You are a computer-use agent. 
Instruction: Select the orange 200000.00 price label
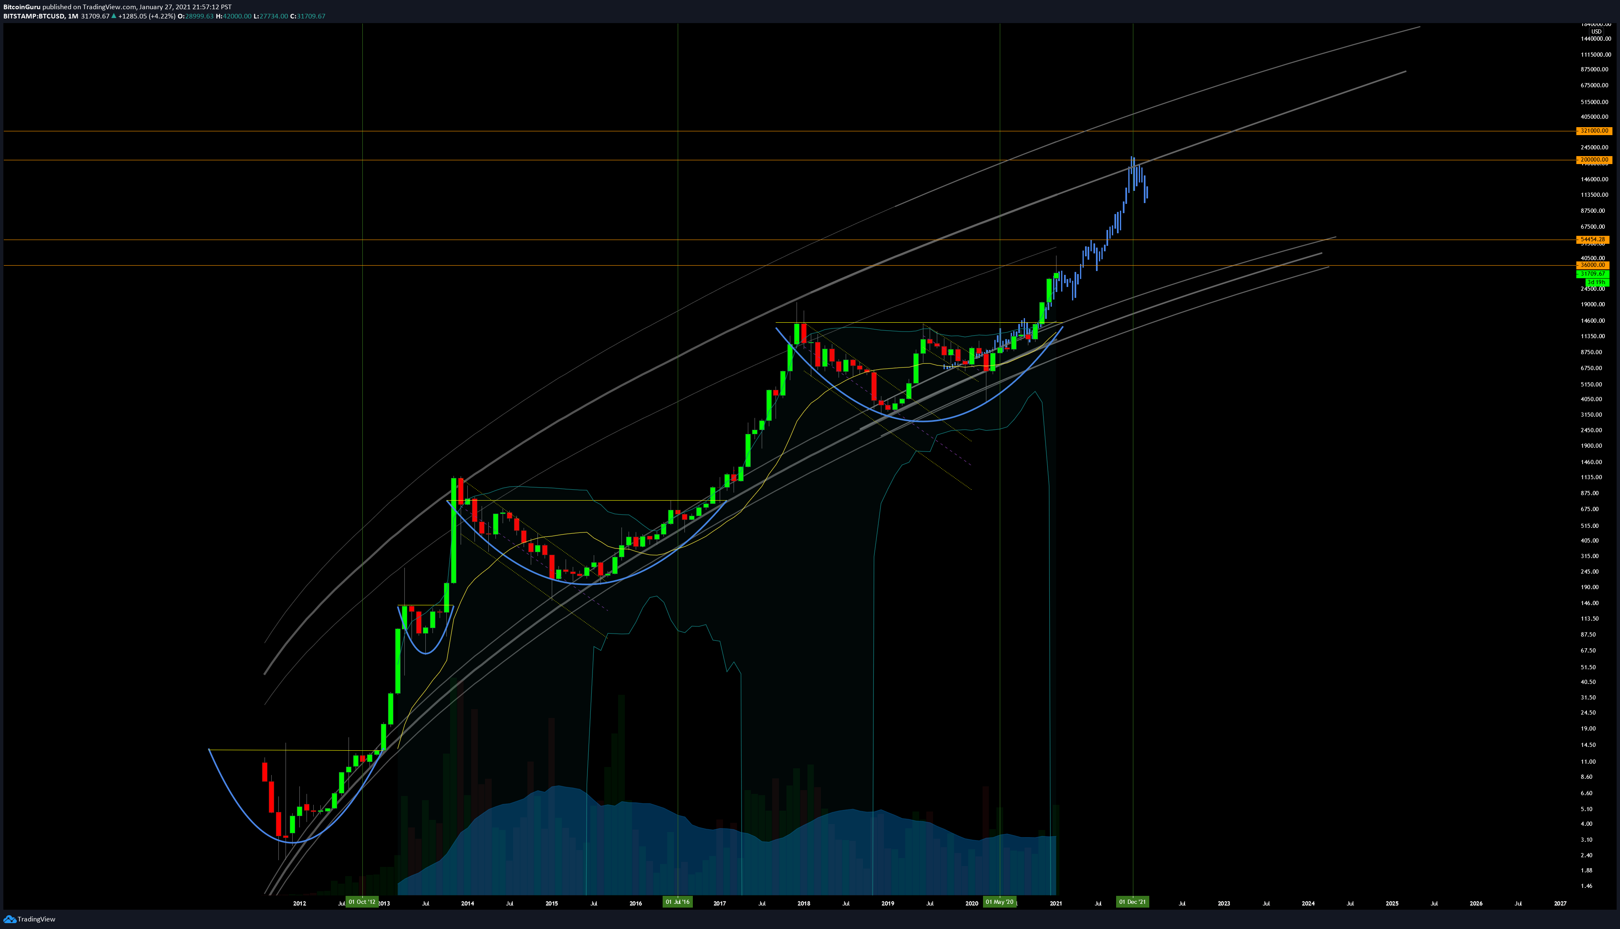(1594, 159)
